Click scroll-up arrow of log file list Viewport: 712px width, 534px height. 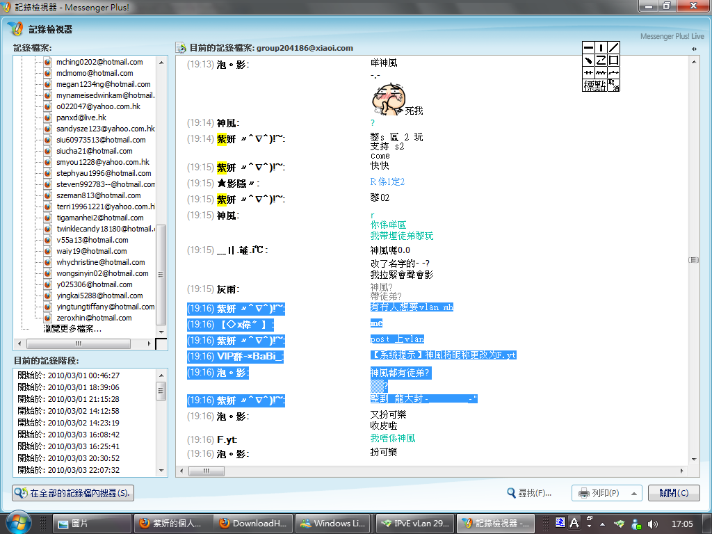(x=161, y=62)
